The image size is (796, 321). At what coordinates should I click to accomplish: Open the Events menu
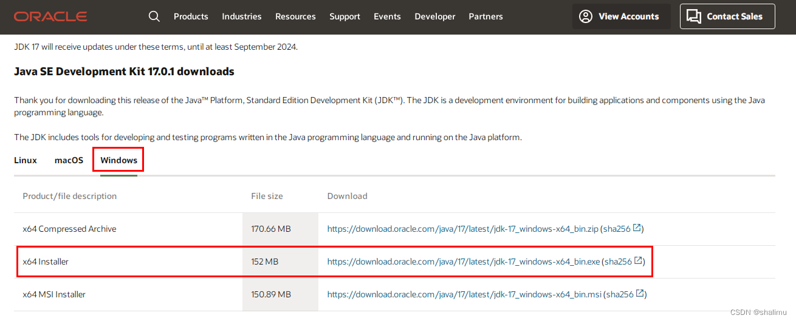(387, 16)
